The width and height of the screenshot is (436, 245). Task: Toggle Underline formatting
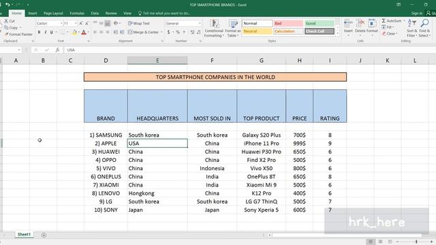coord(52,33)
